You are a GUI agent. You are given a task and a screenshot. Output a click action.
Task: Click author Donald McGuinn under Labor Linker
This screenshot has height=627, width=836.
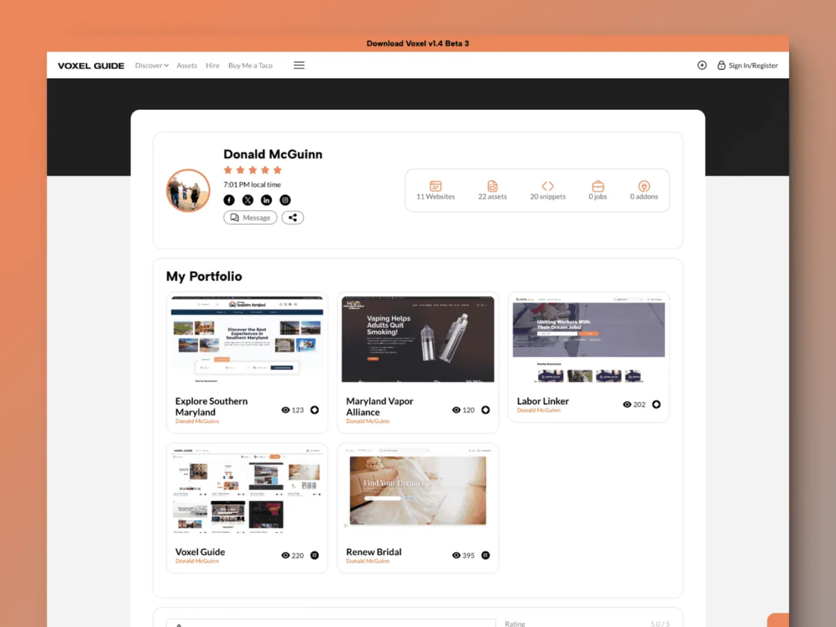tap(539, 410)
